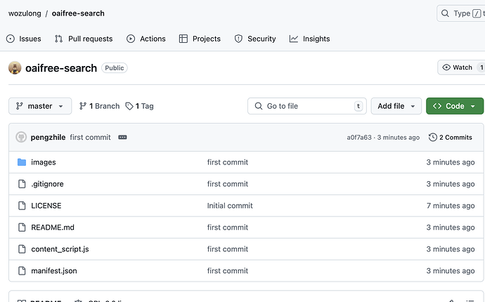485x302 pixels.
Task: View the 2 Commits history
Action: pos(451,137)
